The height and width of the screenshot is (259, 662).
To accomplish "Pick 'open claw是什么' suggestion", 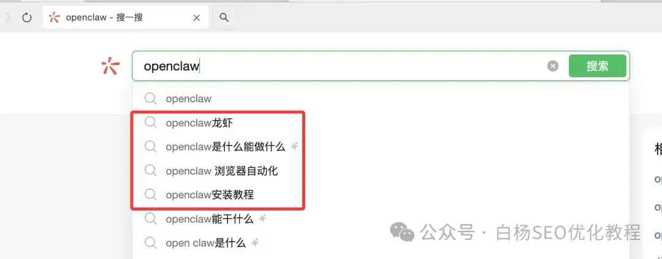I will [x=381, y=244].
